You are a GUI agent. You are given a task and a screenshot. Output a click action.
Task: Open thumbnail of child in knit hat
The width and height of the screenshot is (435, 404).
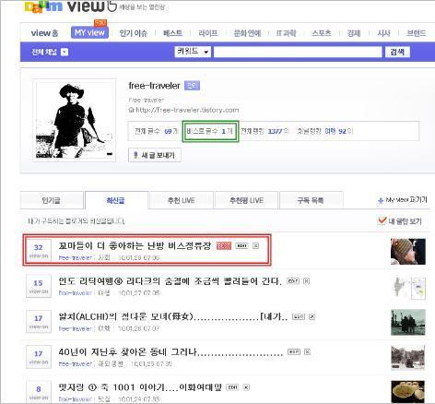(x=408, y=252)
